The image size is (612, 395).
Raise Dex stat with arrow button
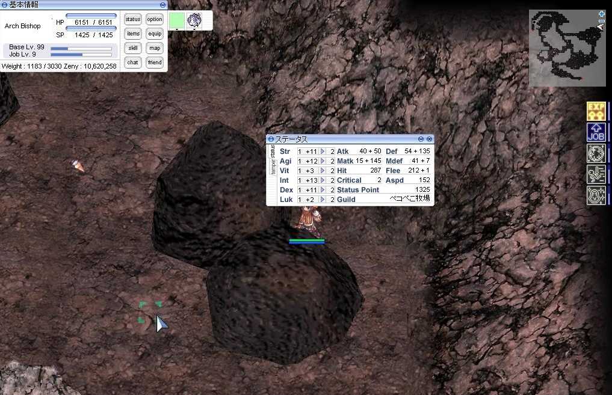click(323, 190)
